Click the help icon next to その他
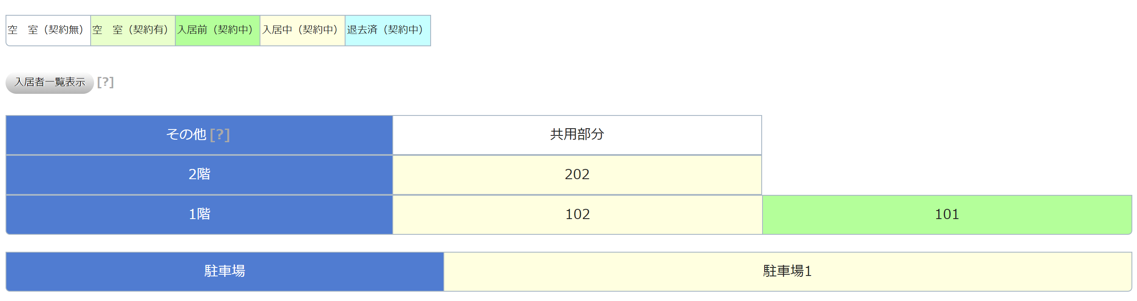The width and height of the screenshot is (1137, 301). point(220,135)
